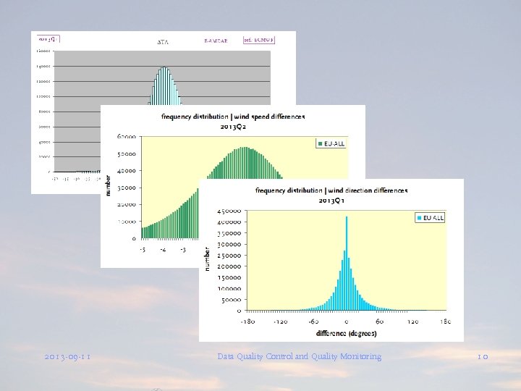Click the 'difference (degrees)' axis title

click(x=346, y=333)
